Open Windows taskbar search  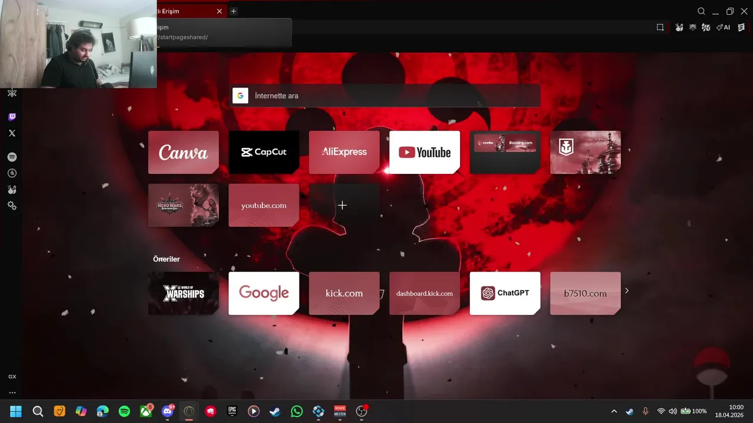(38, 411)
